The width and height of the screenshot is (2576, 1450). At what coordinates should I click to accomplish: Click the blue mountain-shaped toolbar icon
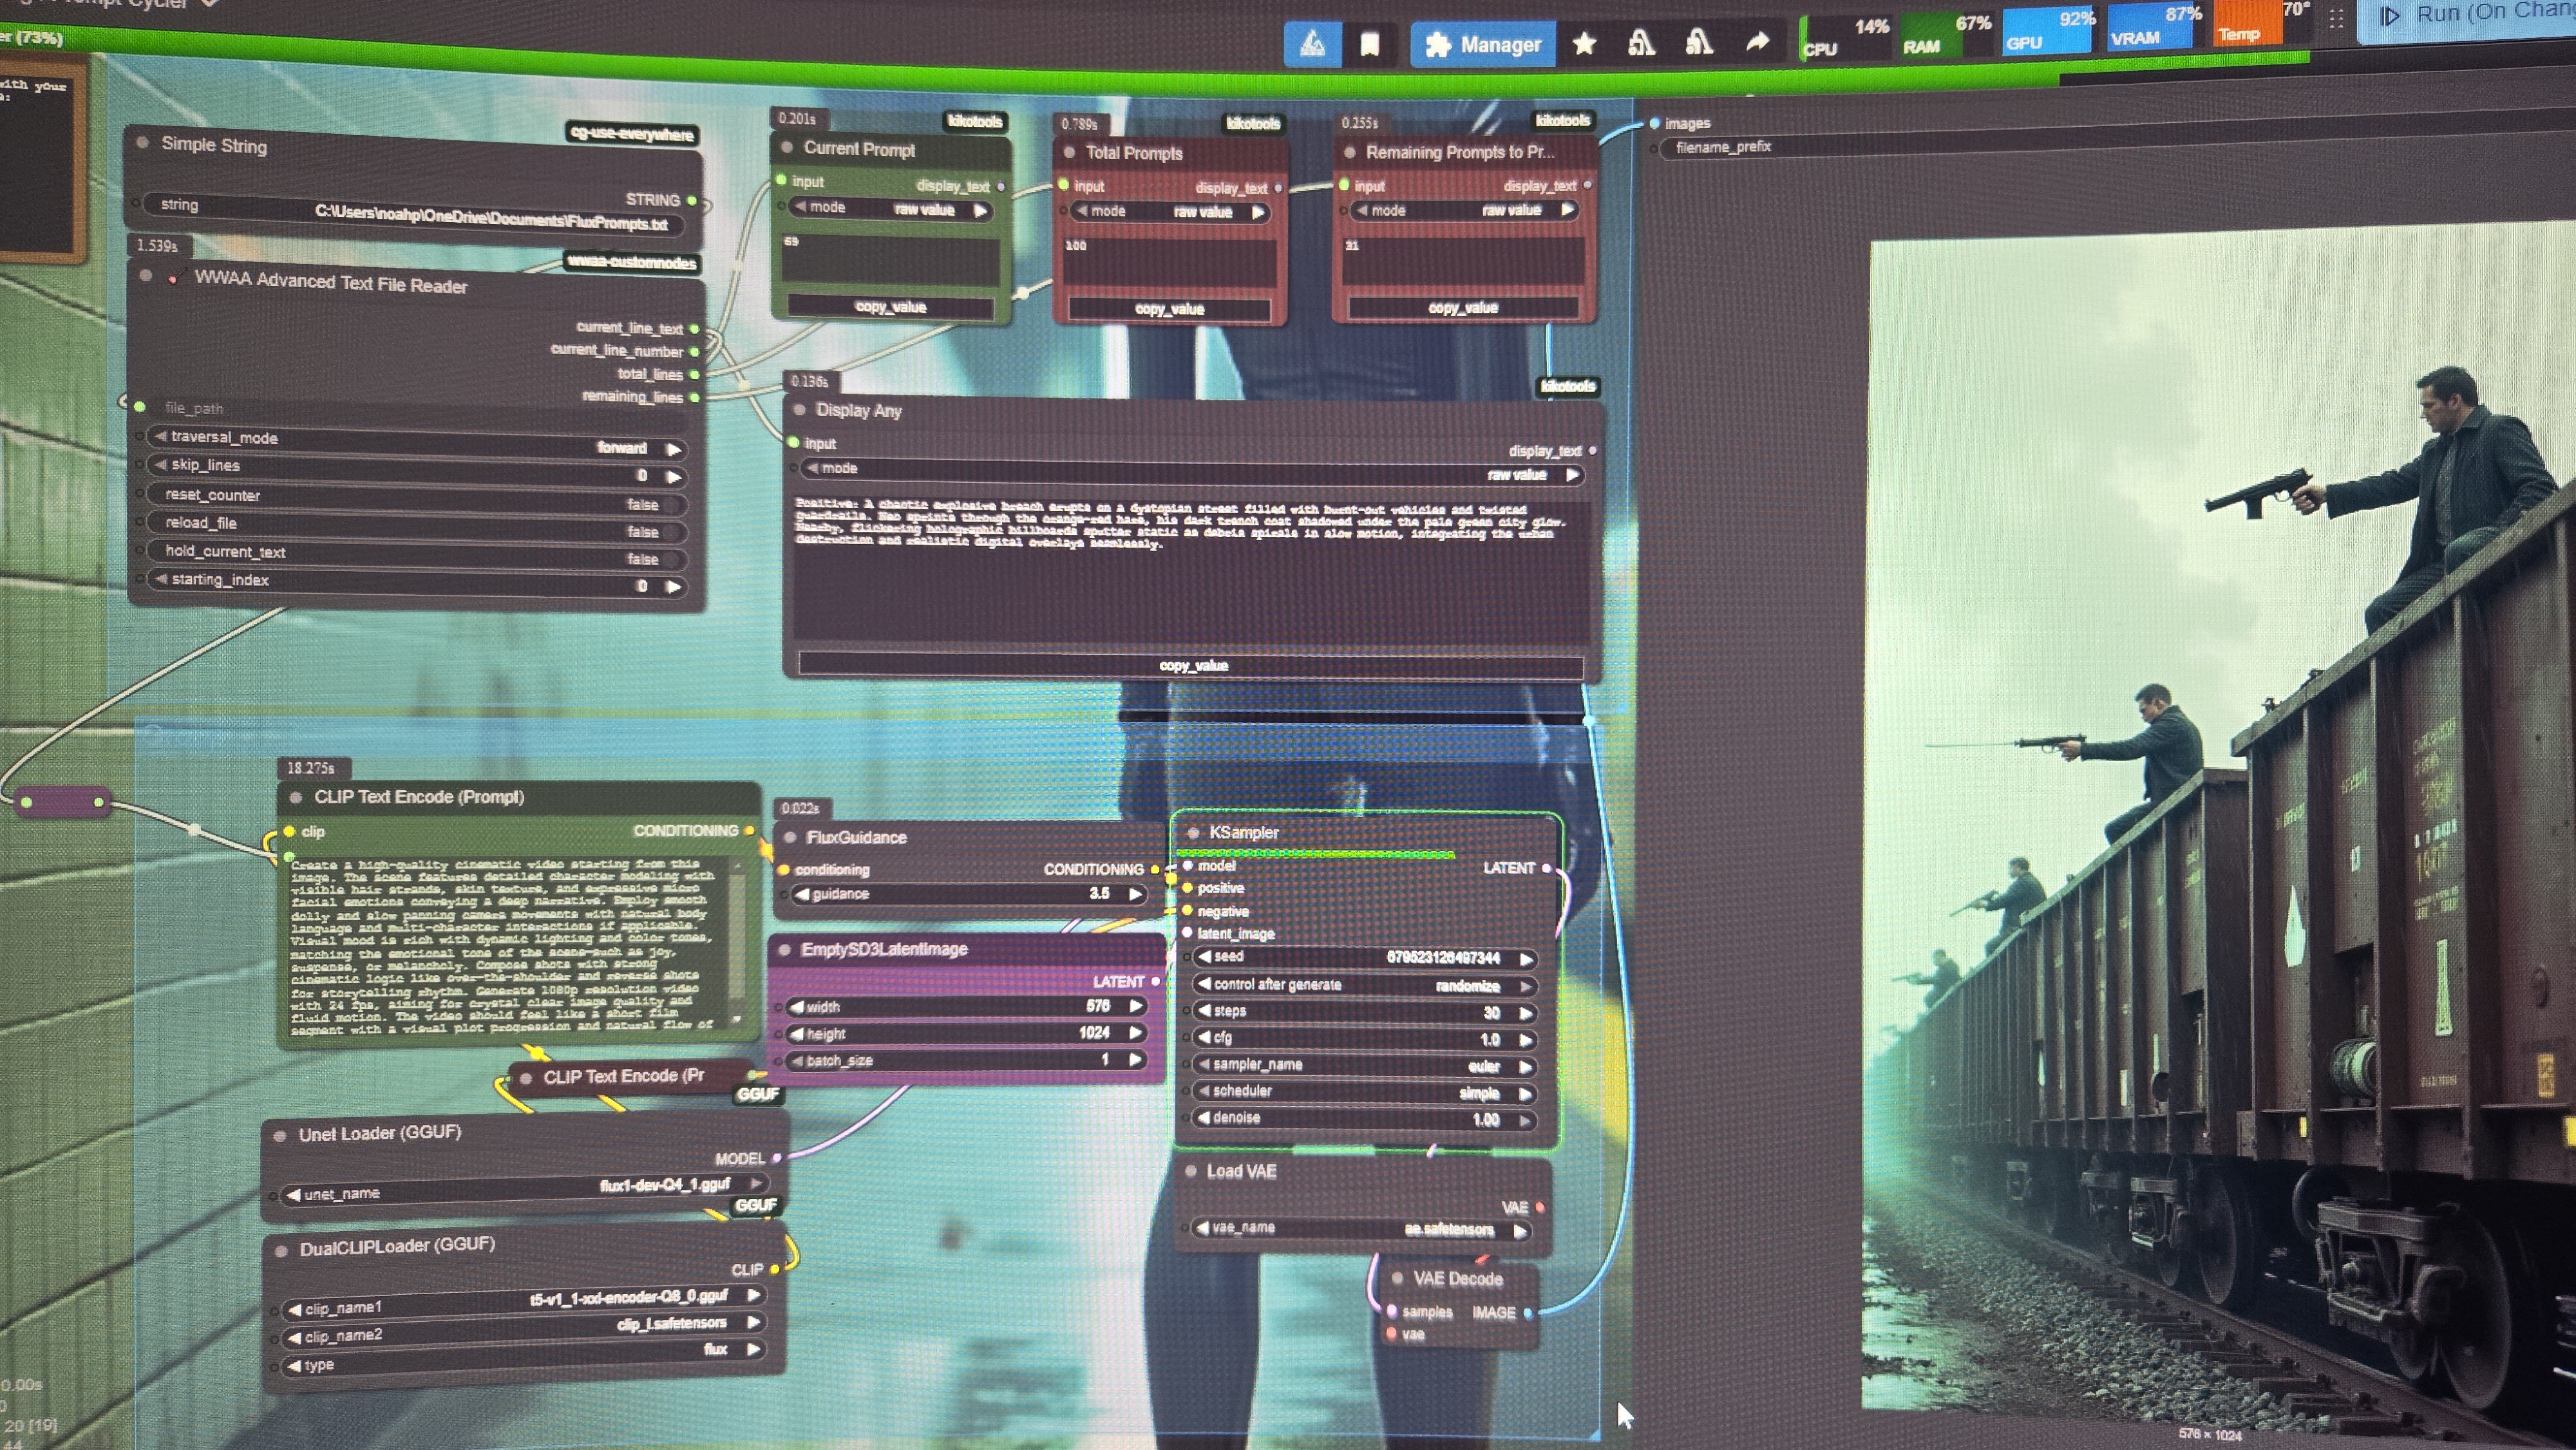pos(1312,44)
